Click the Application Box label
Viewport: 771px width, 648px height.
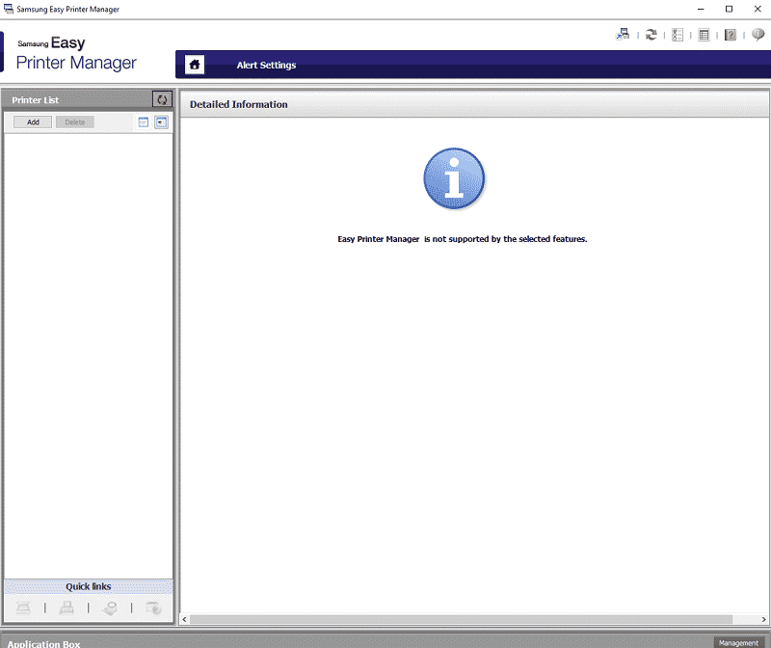click(43, 643)
